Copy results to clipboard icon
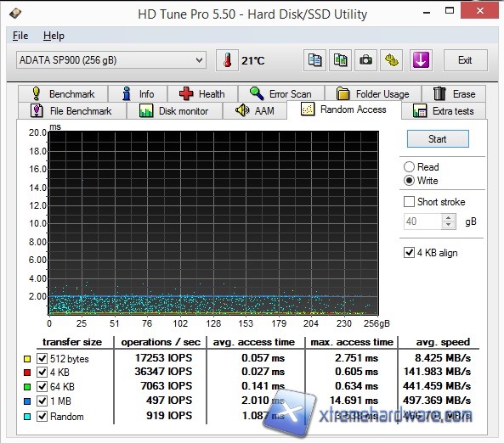504x443 pixels. pyautogui.click(x=314, y=60)
